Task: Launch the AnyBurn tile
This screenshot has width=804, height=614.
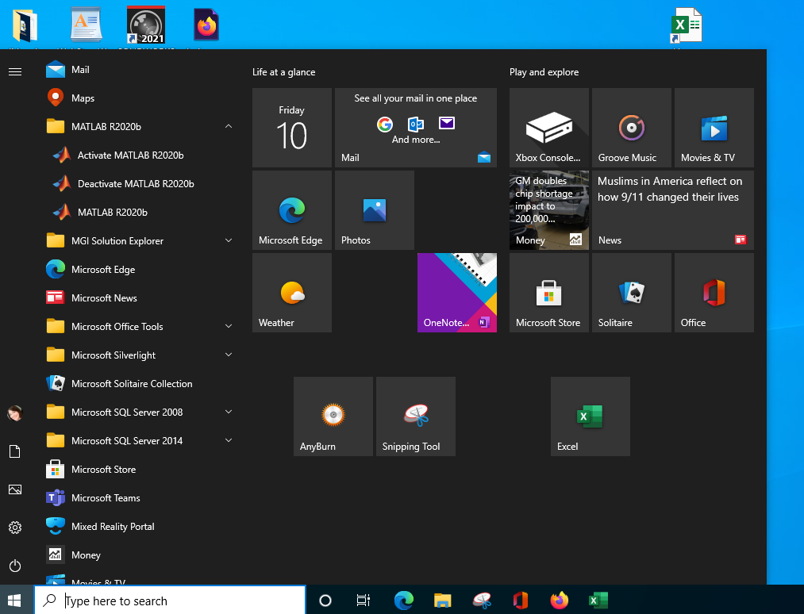Action: pyautogui.click(x=333, y=416)
